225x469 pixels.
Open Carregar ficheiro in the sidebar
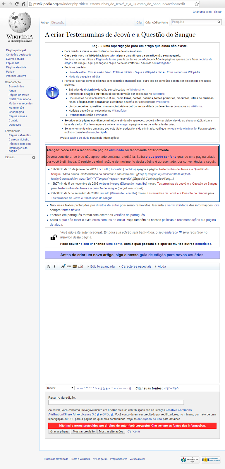coord(19,140)
